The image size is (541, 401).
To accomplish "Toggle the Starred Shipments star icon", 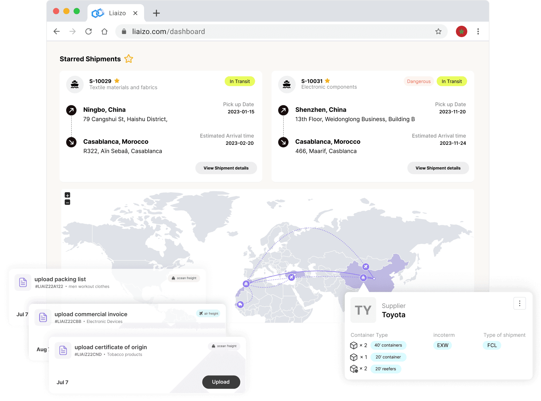I will click(129, 59).
